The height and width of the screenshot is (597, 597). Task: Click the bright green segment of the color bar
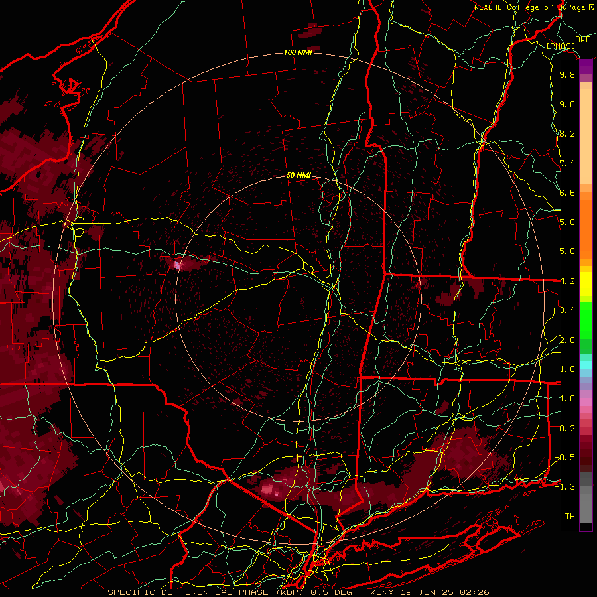point(586,320)
